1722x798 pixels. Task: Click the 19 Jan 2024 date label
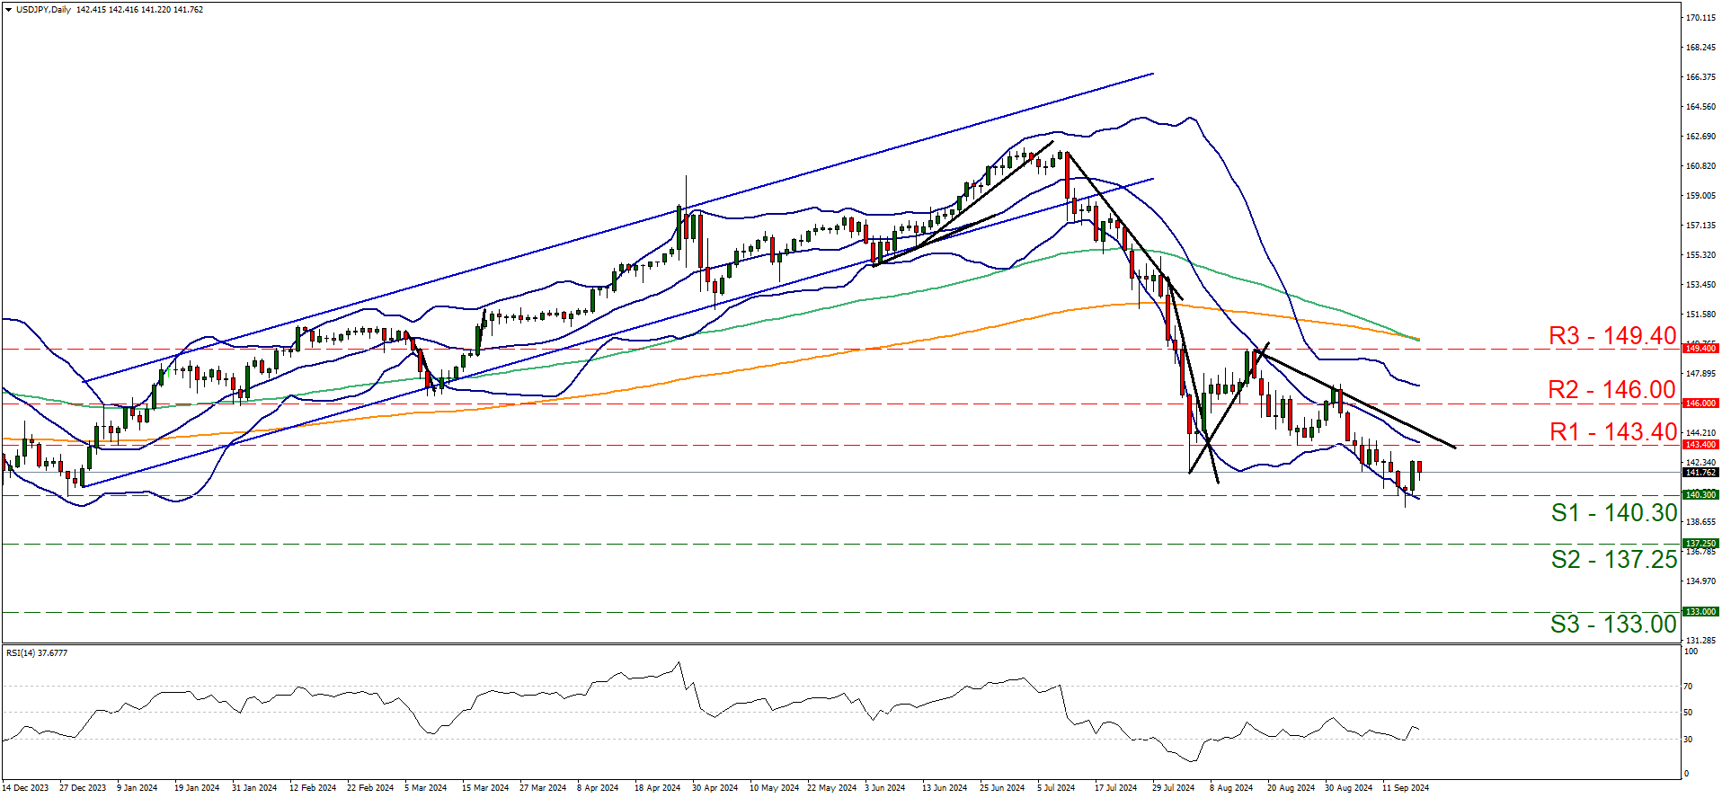(x=197, y=788)
